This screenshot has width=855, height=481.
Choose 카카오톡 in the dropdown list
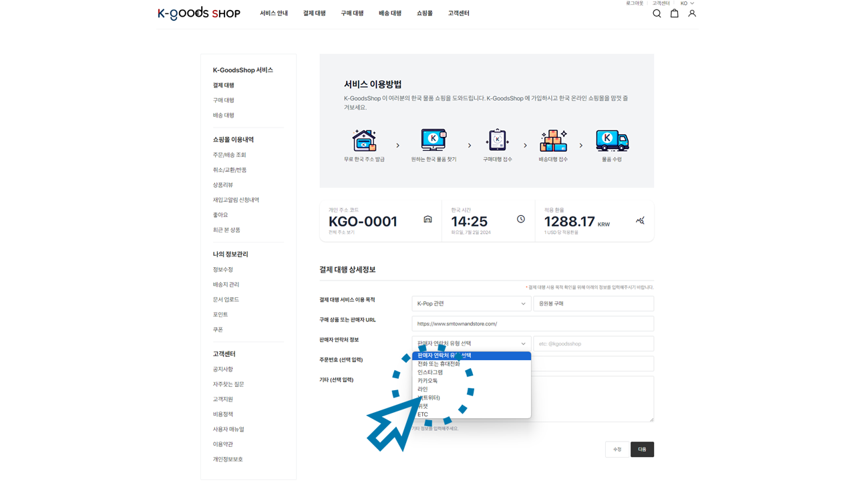pos(427,381)
